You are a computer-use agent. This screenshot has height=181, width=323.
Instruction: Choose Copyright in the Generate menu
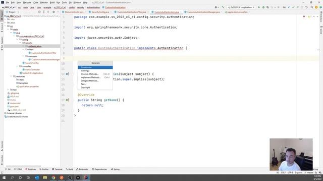(x=95, y=87)
